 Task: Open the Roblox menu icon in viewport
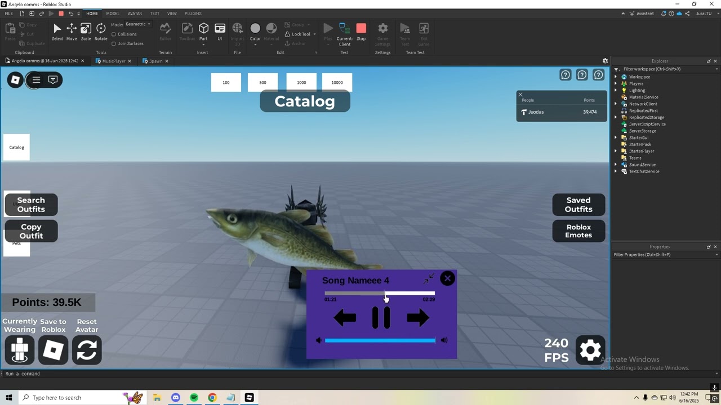click(x=16, y=80)
